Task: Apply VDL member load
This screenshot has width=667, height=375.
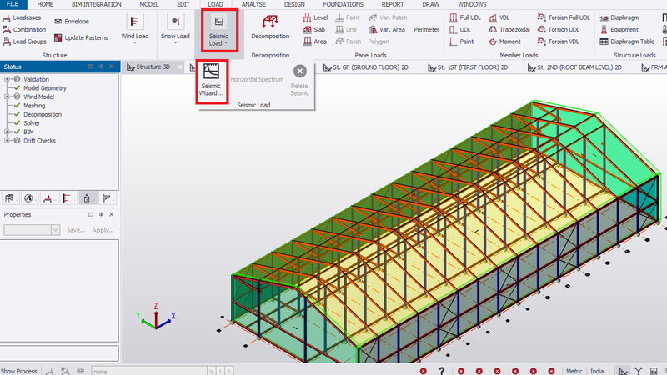Action: tap(499, 17)
